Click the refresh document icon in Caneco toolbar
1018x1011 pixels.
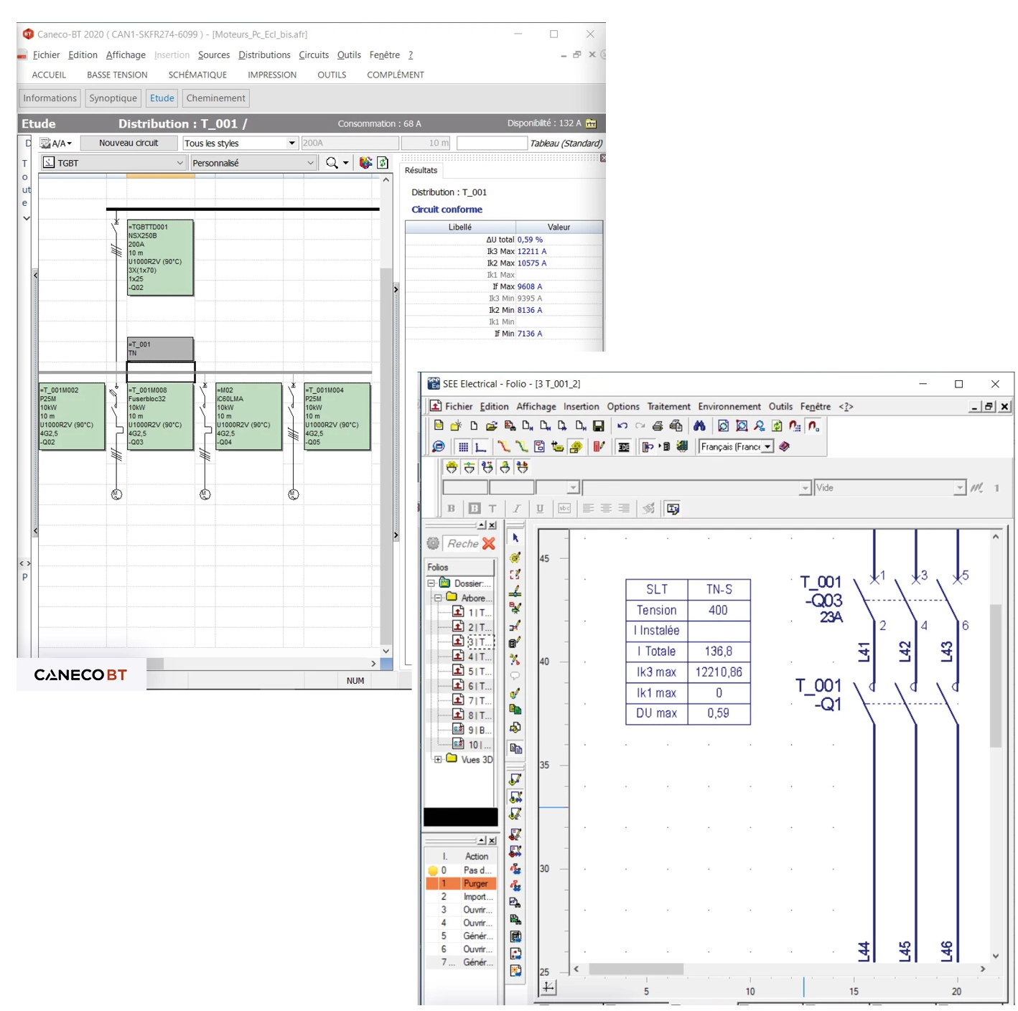tap(383, 164)
